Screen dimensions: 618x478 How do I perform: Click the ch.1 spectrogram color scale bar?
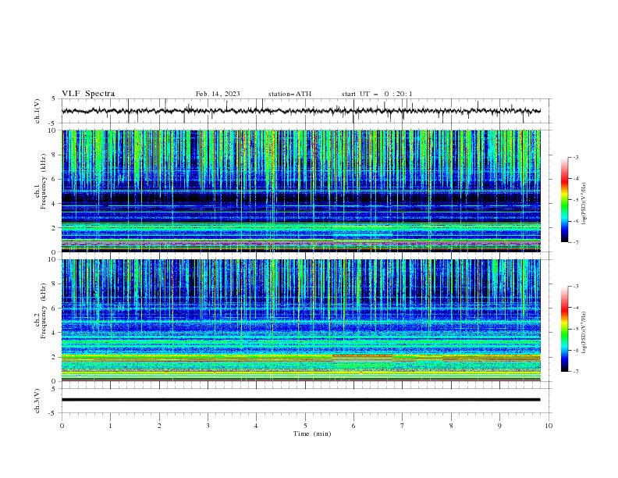[x=564, y=200]
